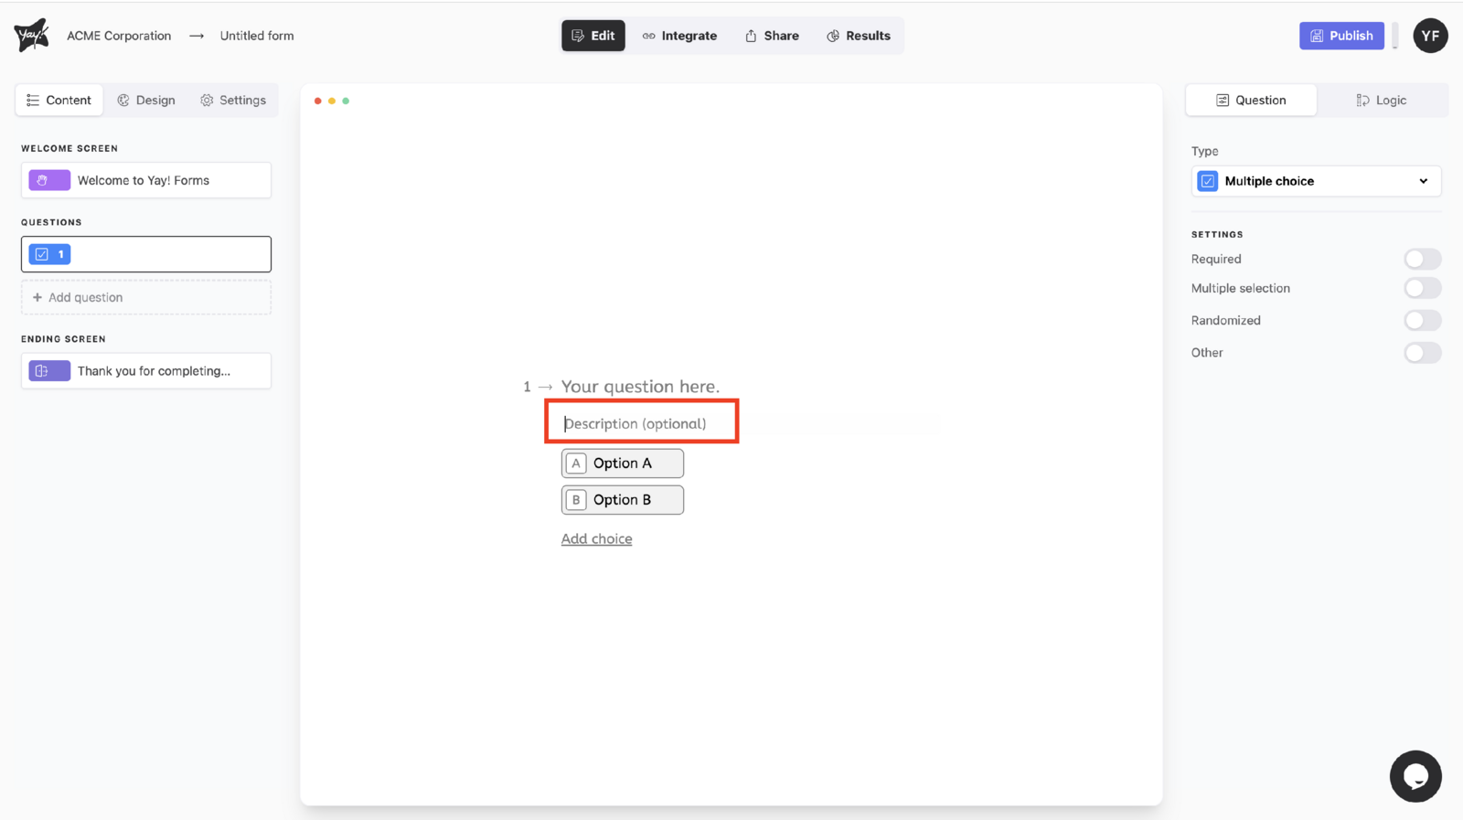This screenshot has height=820, width=1463.
Task: Open the Logic tab
Action: click(1381, 101)
